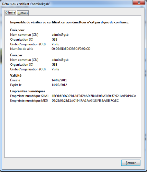The width and height of the screenshot is (148, 172).
Task: Click Visite unit under Émis par
Action: [55, 69]
